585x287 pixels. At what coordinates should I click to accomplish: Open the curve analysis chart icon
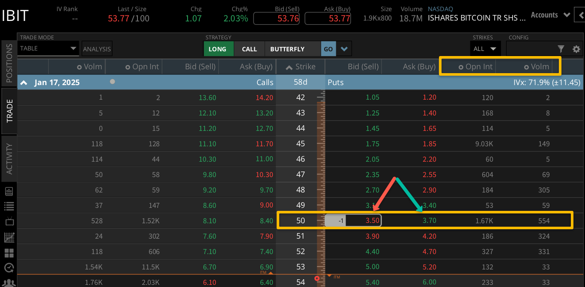coord(9,237)
